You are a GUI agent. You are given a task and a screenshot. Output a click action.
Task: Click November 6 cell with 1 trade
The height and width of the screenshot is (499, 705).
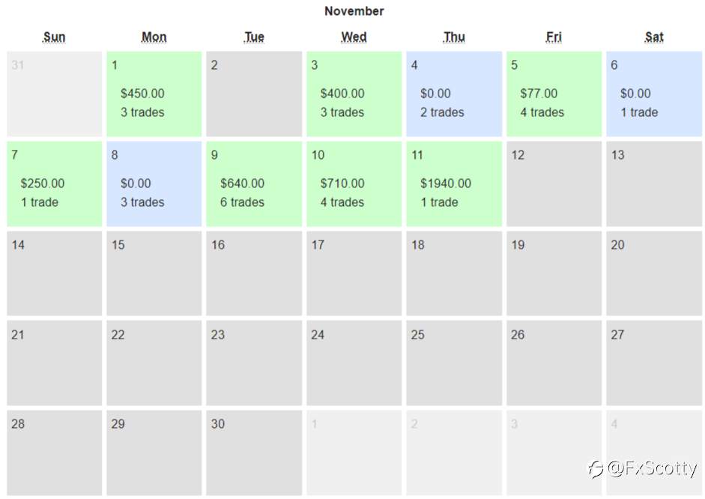pyautogui.click(x=654, y=94)
